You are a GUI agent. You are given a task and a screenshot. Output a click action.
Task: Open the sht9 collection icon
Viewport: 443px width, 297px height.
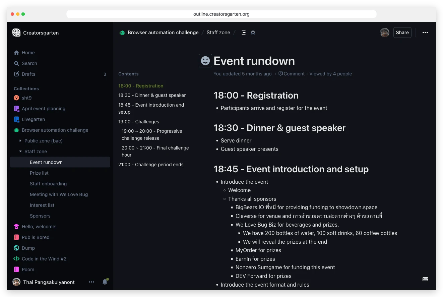click(x=16, y=98)
